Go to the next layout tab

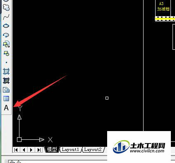(31, 150)
